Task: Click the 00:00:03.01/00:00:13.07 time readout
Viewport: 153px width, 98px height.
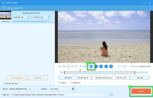Action: pos(140,67)
